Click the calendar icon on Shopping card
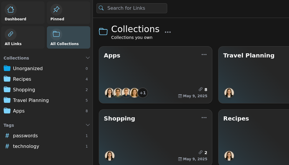Screen dimensions: 289x165 point(180,159)
